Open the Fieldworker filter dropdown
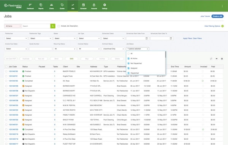 point(16,38)
